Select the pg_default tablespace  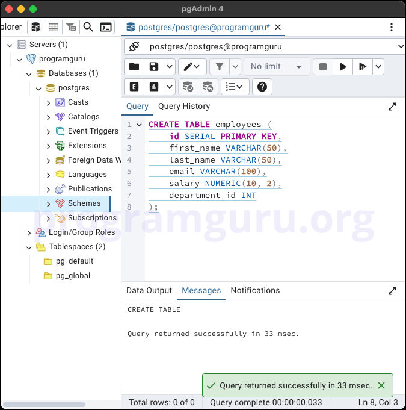pyautogui.click(x=75, y=261)
